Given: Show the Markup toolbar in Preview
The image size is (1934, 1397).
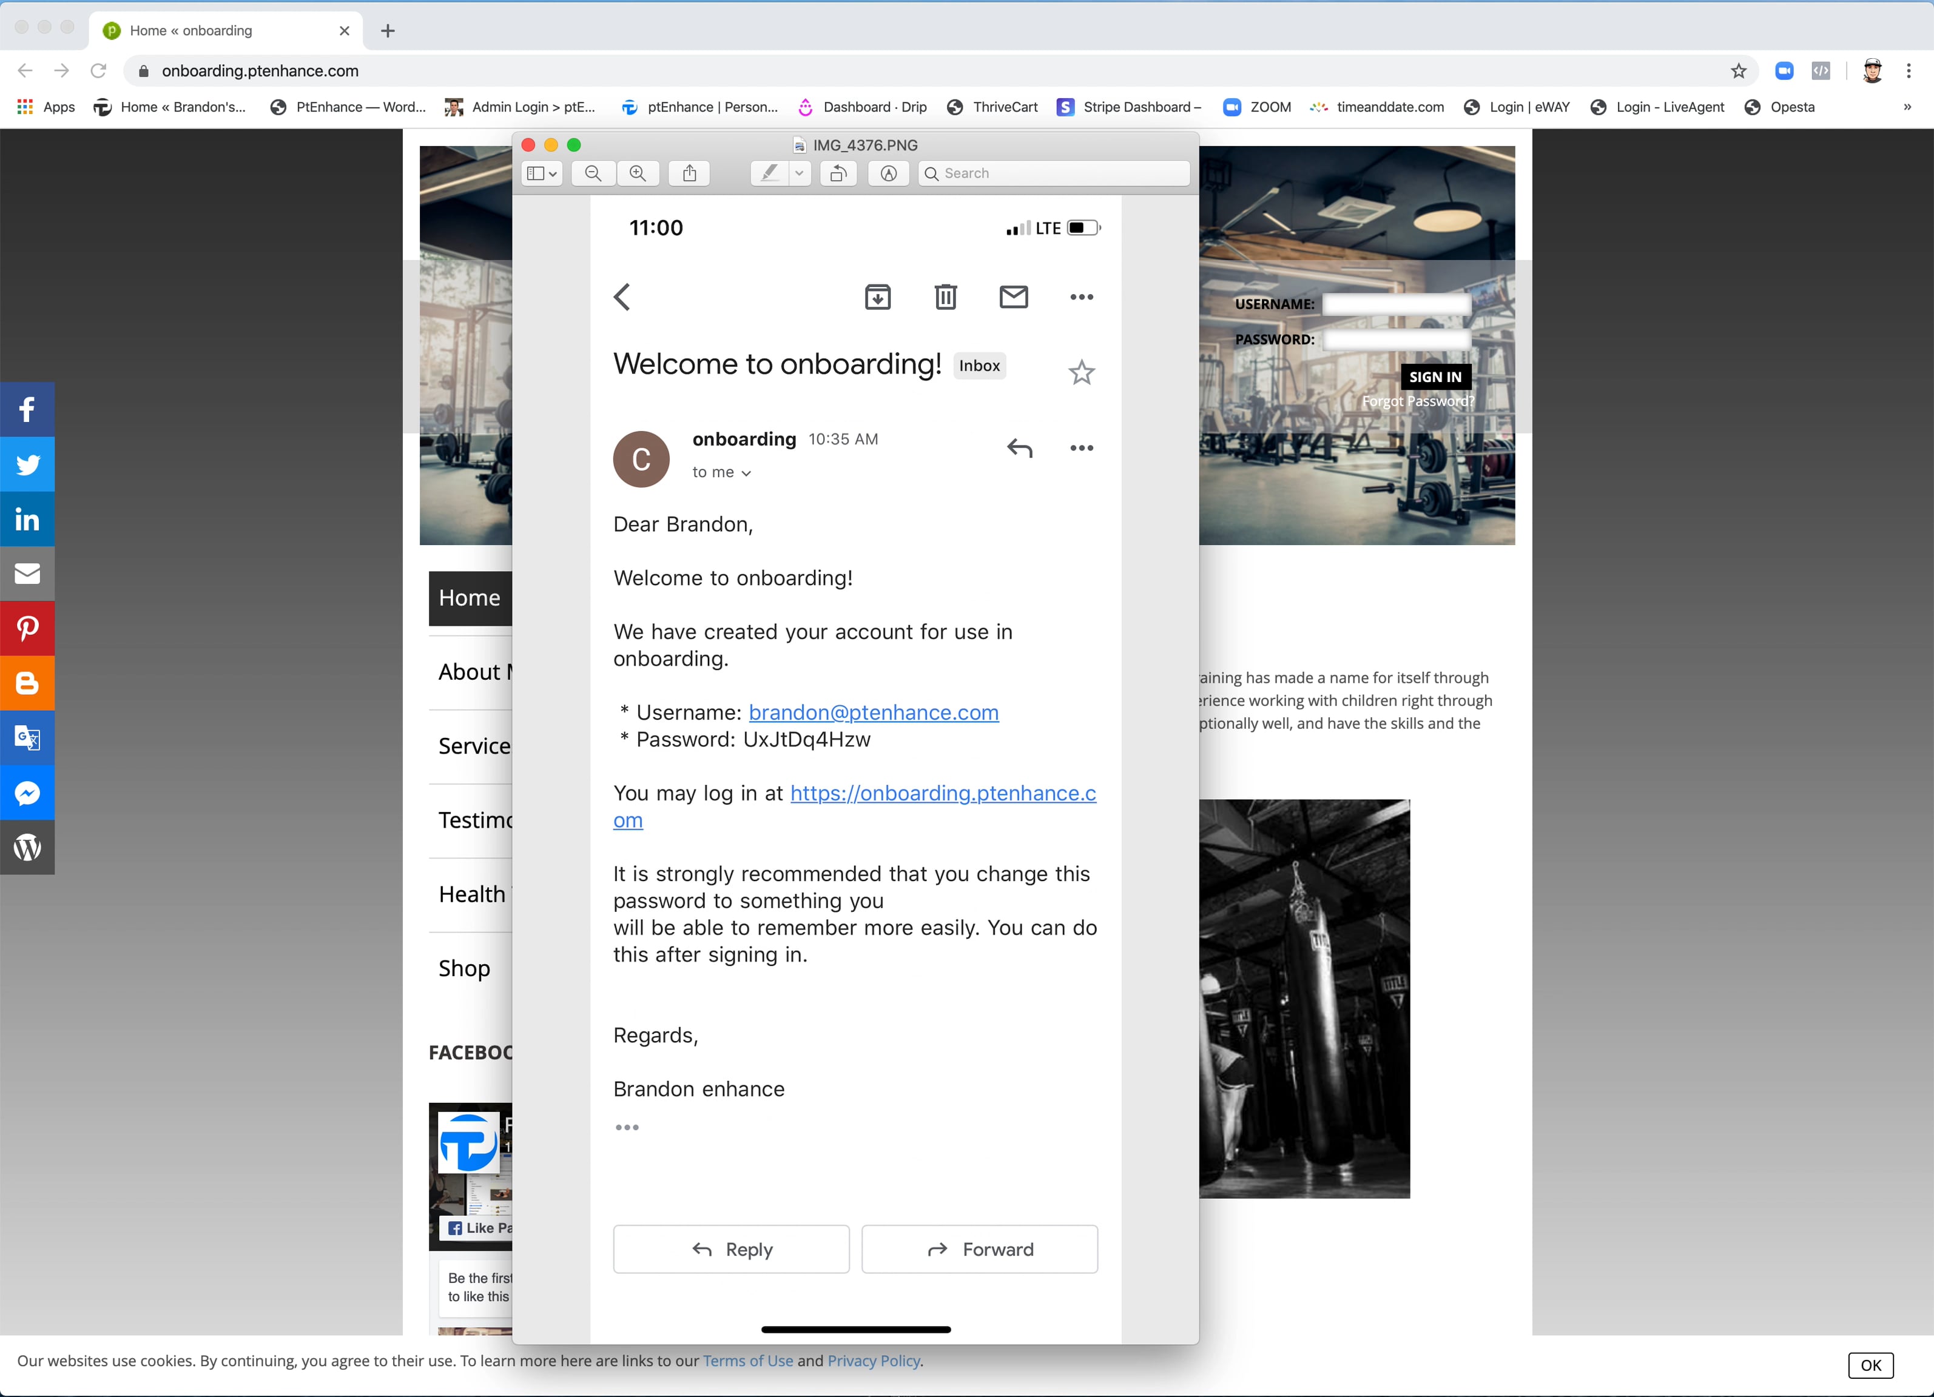Looking at the screenshot, I should tap(889, 173).
